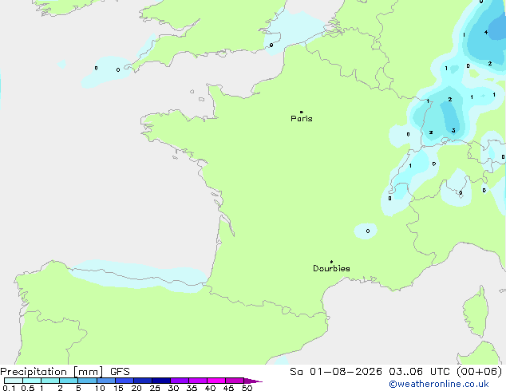
Task: Pick legend swatch between 5 and 10
Action: pyautogui.click(x=88, y=381)
